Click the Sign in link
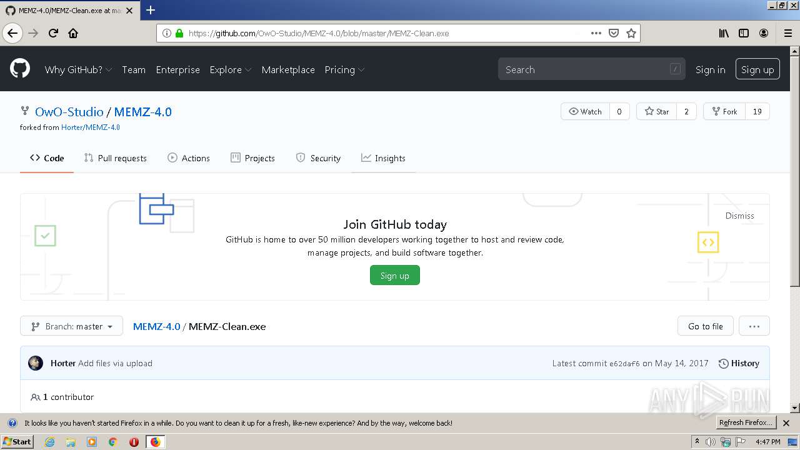This screenshot has width=800, height=450. coord(711,69)
